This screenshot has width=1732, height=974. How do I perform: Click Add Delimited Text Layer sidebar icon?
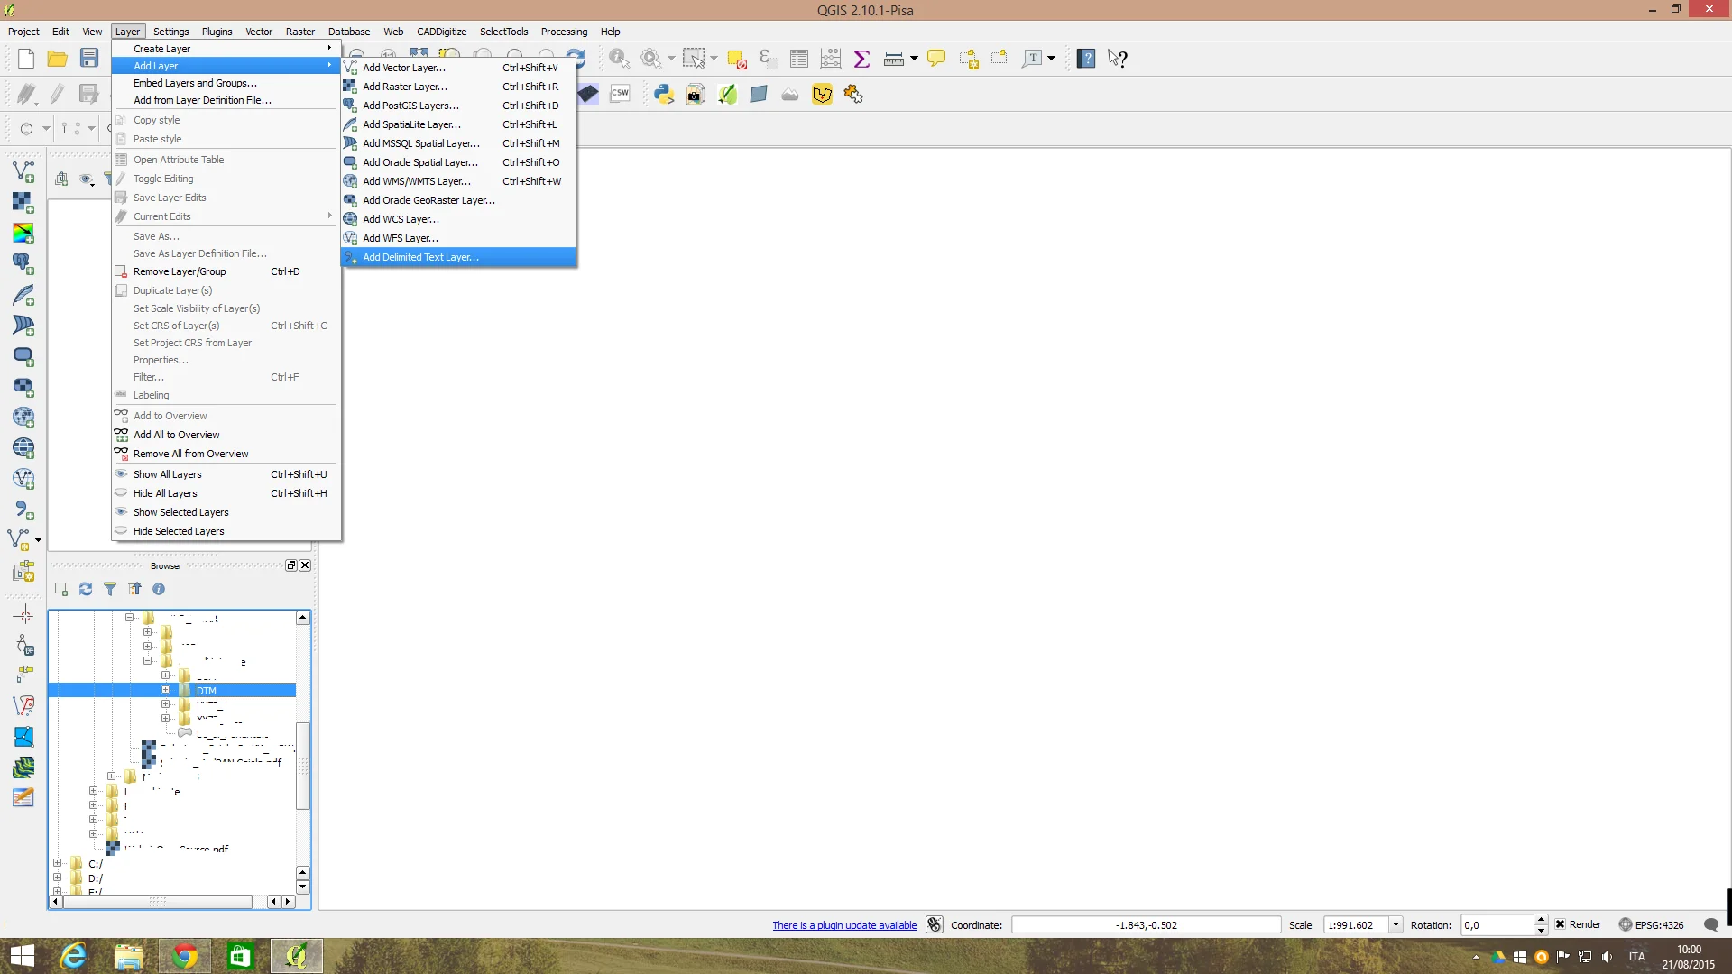coord(23,510)
